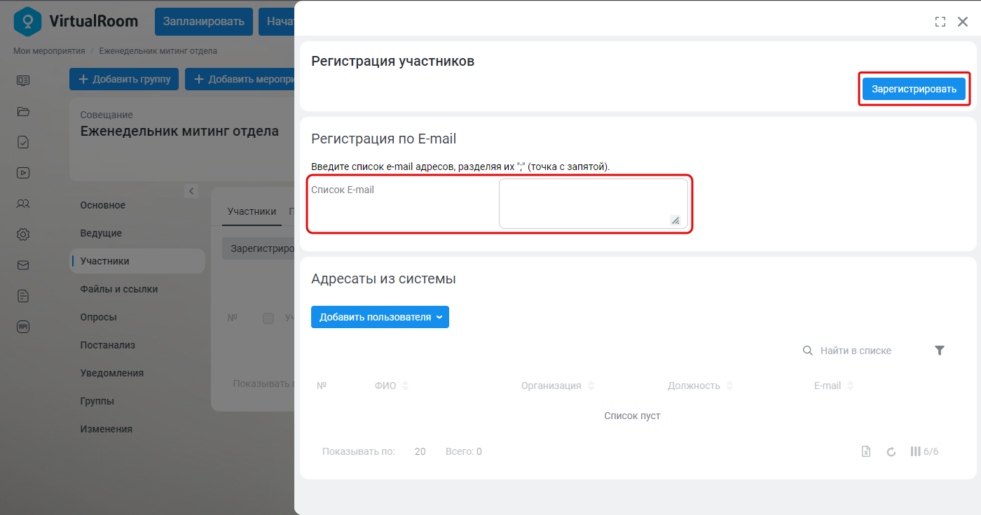Screen dimensions: 981x515
Task: Open the 'Уведомления' section
Action: pos(112,373)
